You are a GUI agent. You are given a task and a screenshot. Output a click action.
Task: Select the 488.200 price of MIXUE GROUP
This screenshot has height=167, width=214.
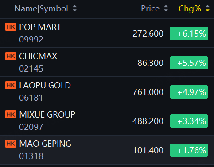(148, 121)
